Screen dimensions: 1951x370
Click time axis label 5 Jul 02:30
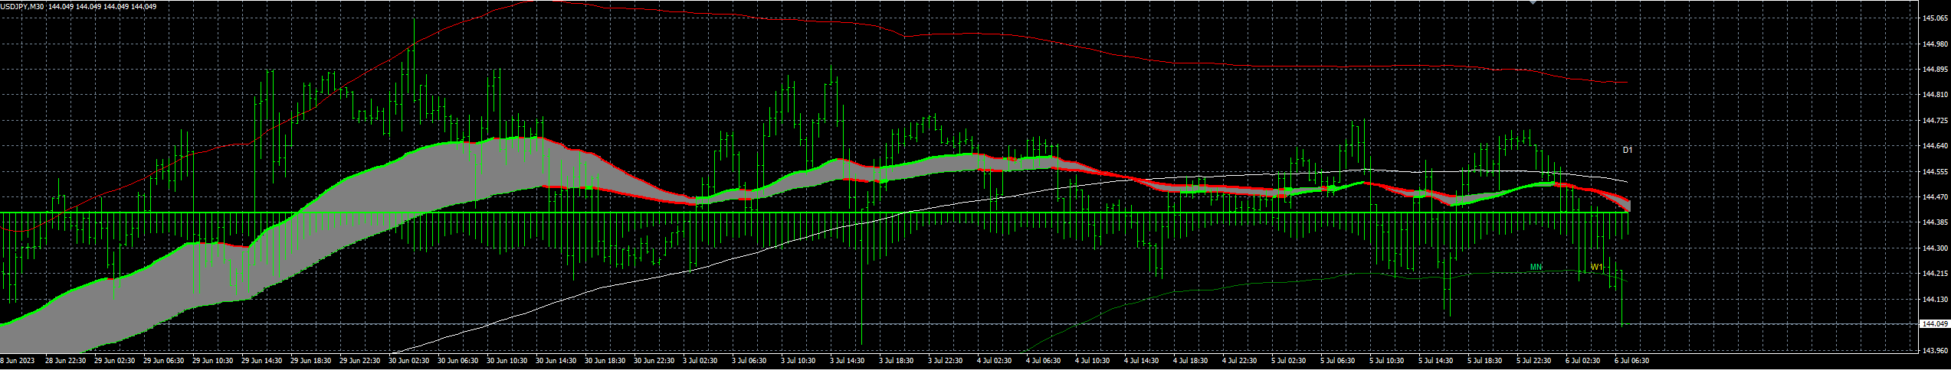[x=1289, y=360]
